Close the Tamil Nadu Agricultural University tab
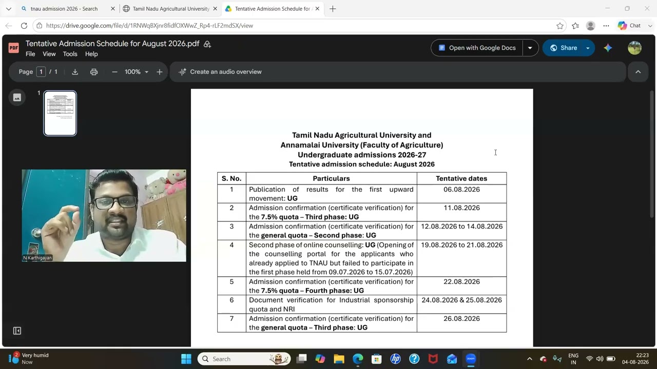 215,9
